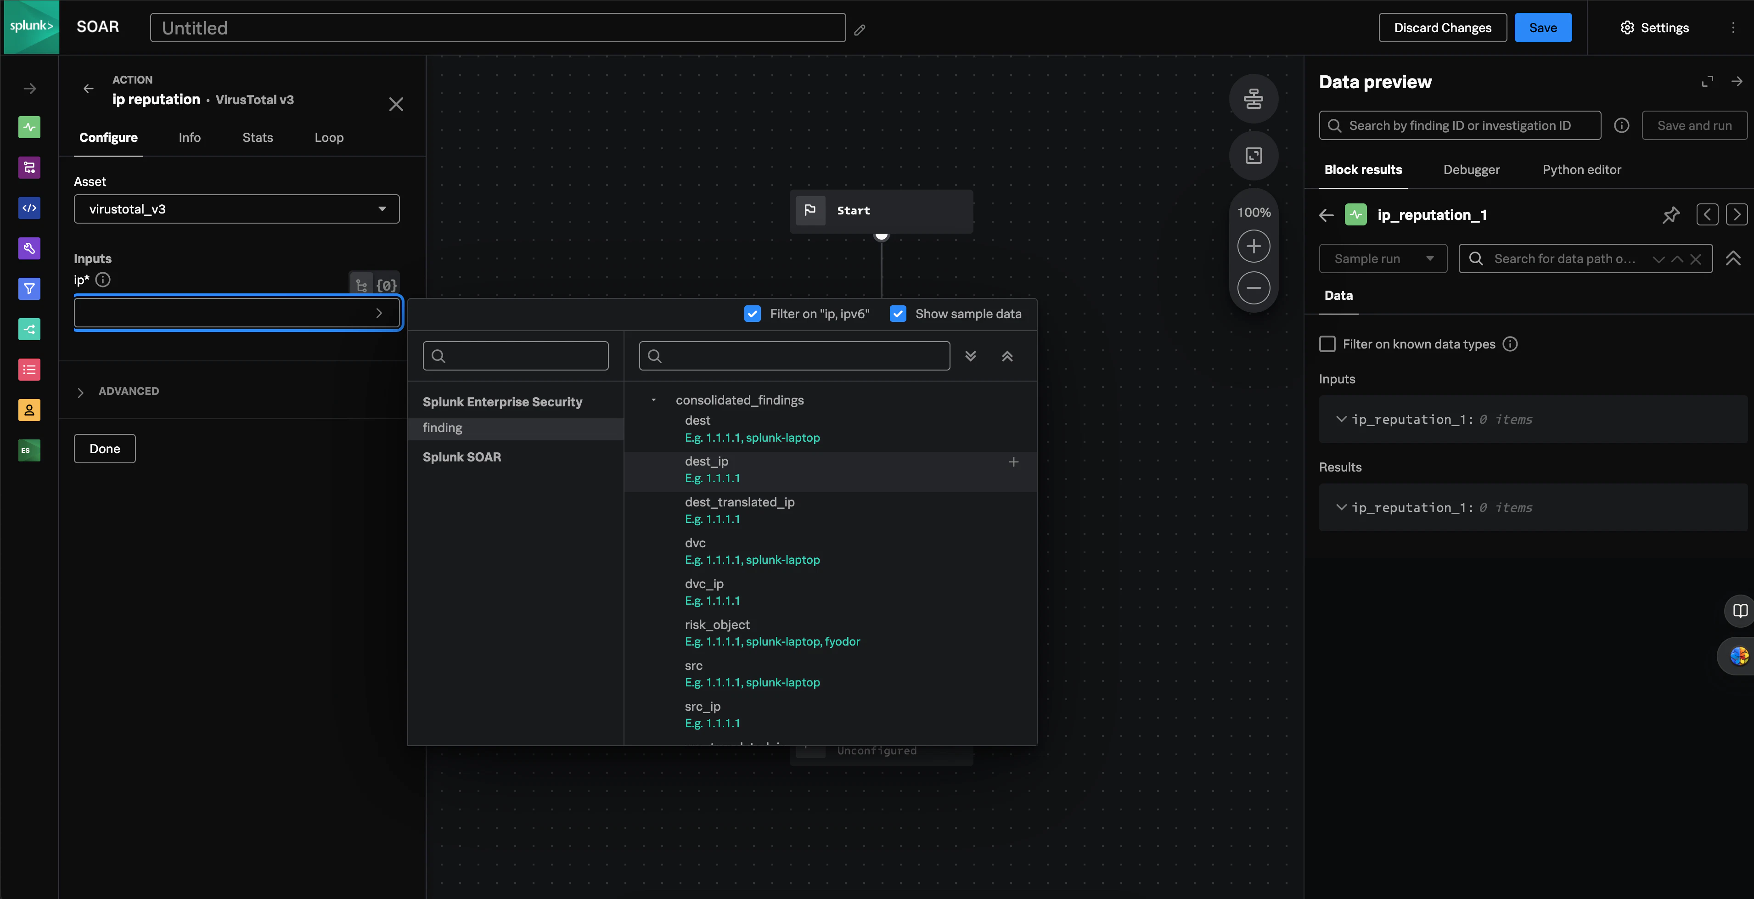Screen dimensions: 1754x899
Task: Zoom out the canvas with minus button
Action: (1253, 288)
